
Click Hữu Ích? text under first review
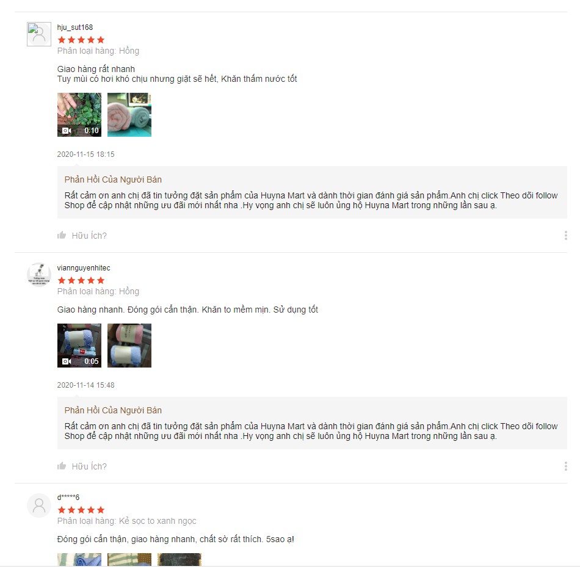coord(89,236)
